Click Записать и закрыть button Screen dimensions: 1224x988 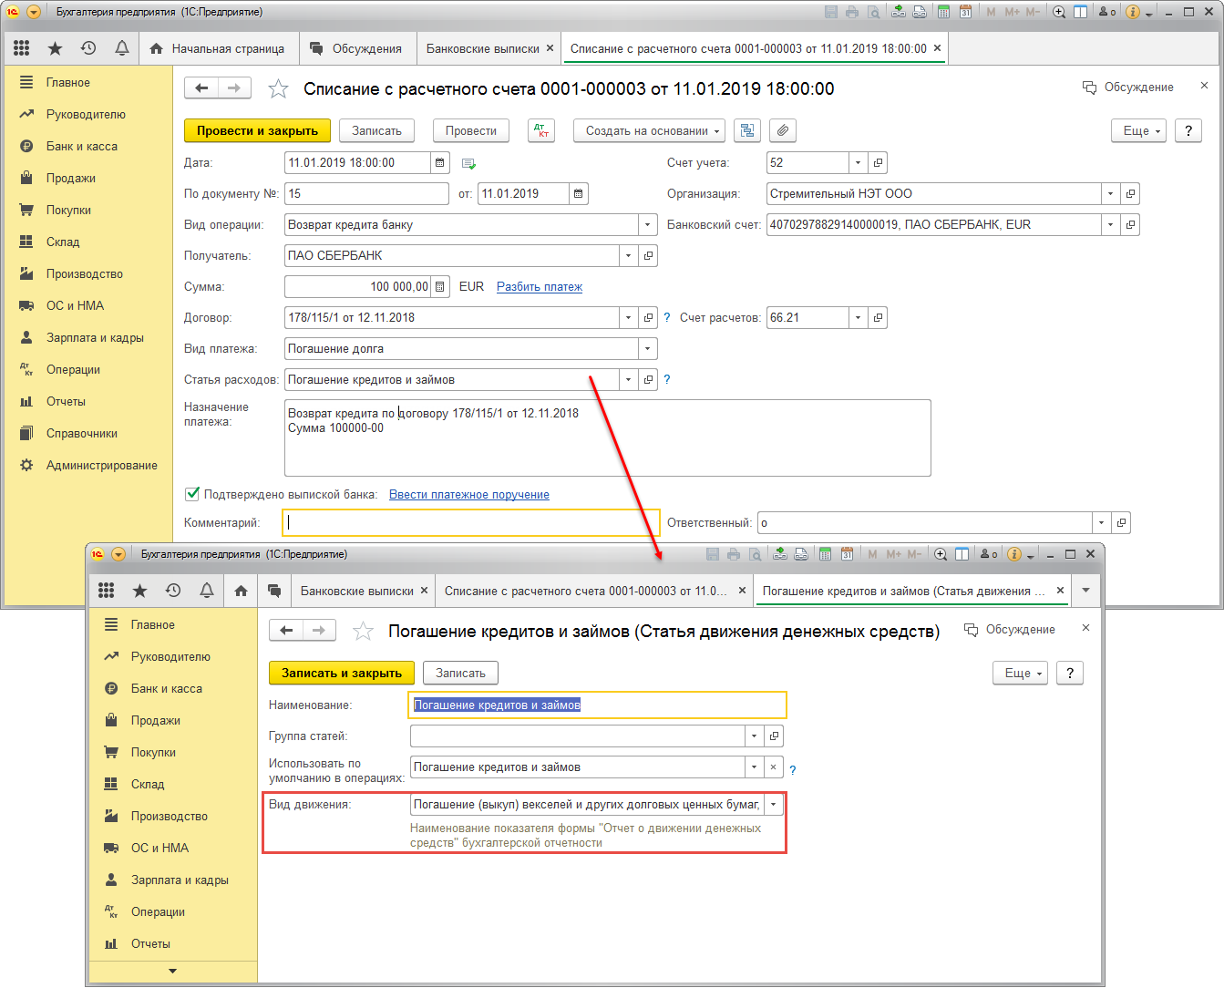coord(342,674)
